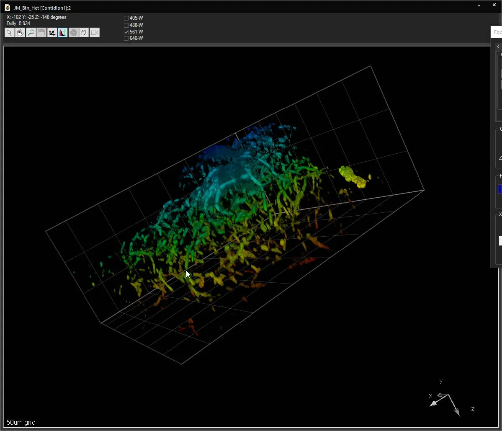
Task: Click the grayed-out circular gear icon
Action: pos(74,33)
